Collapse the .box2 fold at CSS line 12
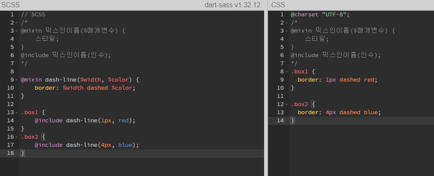 coord(286,104)
